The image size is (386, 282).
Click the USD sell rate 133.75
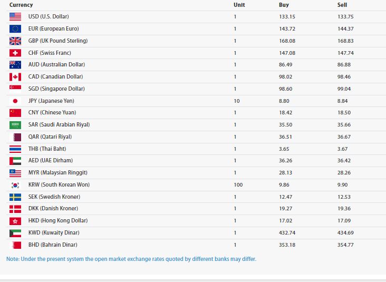(345, 17)
